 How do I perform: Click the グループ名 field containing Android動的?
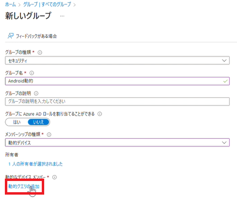[117, 81]
